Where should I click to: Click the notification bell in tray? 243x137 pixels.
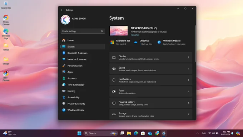pyautogui.click(x=232, y=133)
